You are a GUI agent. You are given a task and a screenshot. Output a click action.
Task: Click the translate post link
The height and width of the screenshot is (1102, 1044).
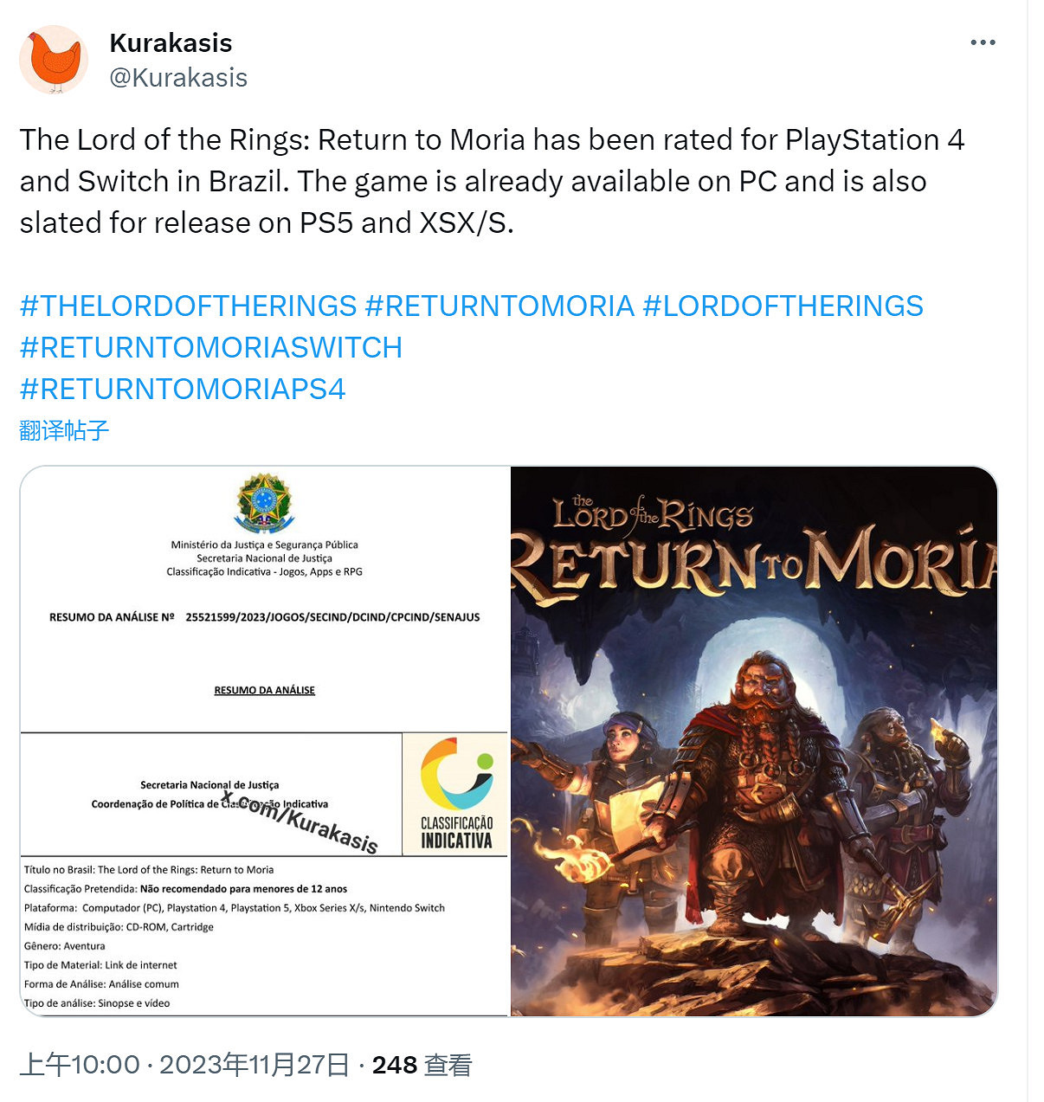pyautogui.click(x=64, y=430)
